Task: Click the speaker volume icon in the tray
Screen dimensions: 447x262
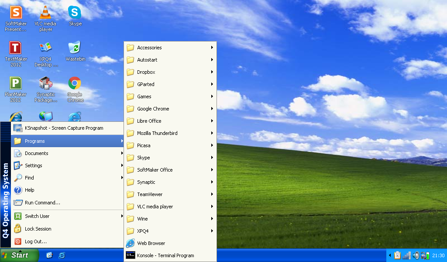Action: (416, 255)
